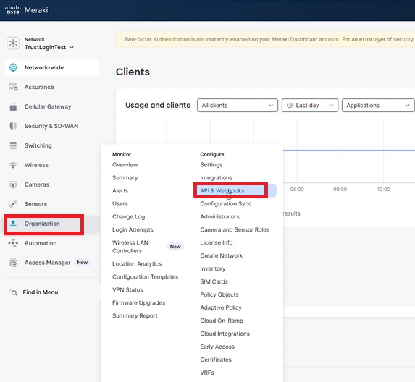
Task: Open Cloud Integrations
Action: [x=225, y=334]
